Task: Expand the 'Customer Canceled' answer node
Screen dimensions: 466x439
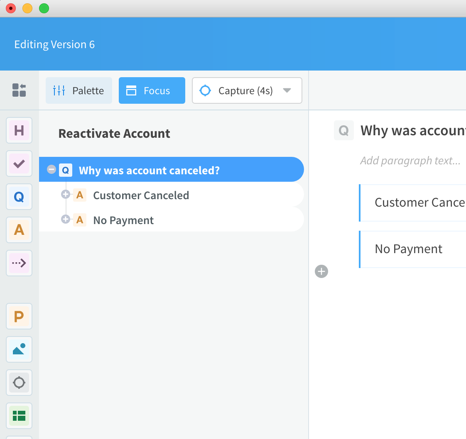Action: [66, 195]
